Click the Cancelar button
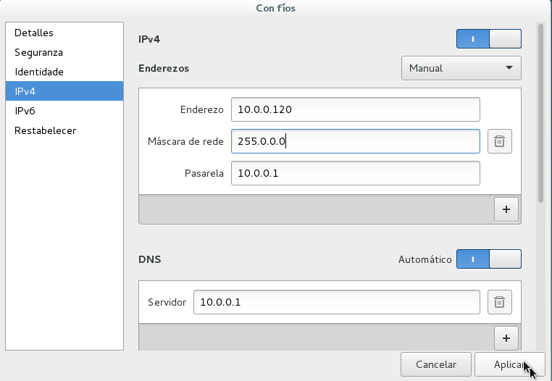 (436, 364)
